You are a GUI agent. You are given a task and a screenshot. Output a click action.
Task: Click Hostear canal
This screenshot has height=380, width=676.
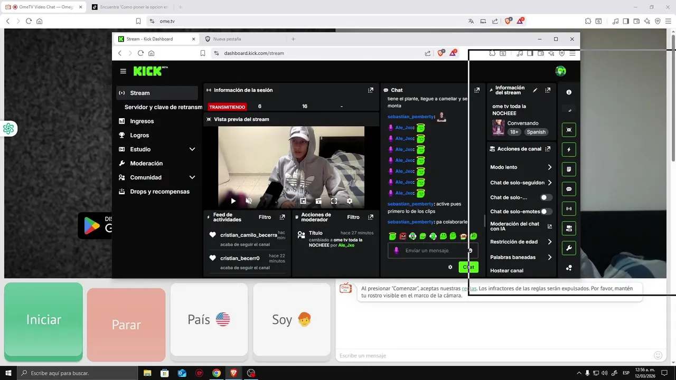pos(507,271)
